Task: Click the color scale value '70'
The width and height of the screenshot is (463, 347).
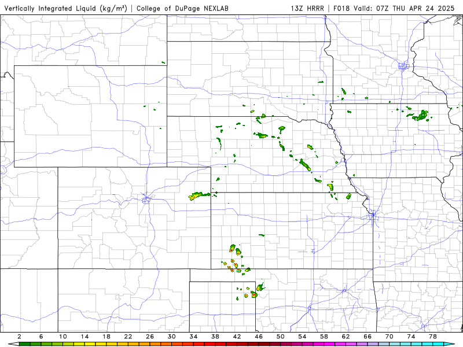Action: pos(389,337)
